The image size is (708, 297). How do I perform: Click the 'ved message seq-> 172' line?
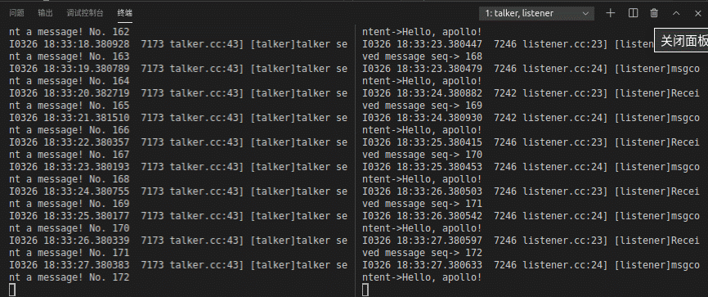point(422,253)
